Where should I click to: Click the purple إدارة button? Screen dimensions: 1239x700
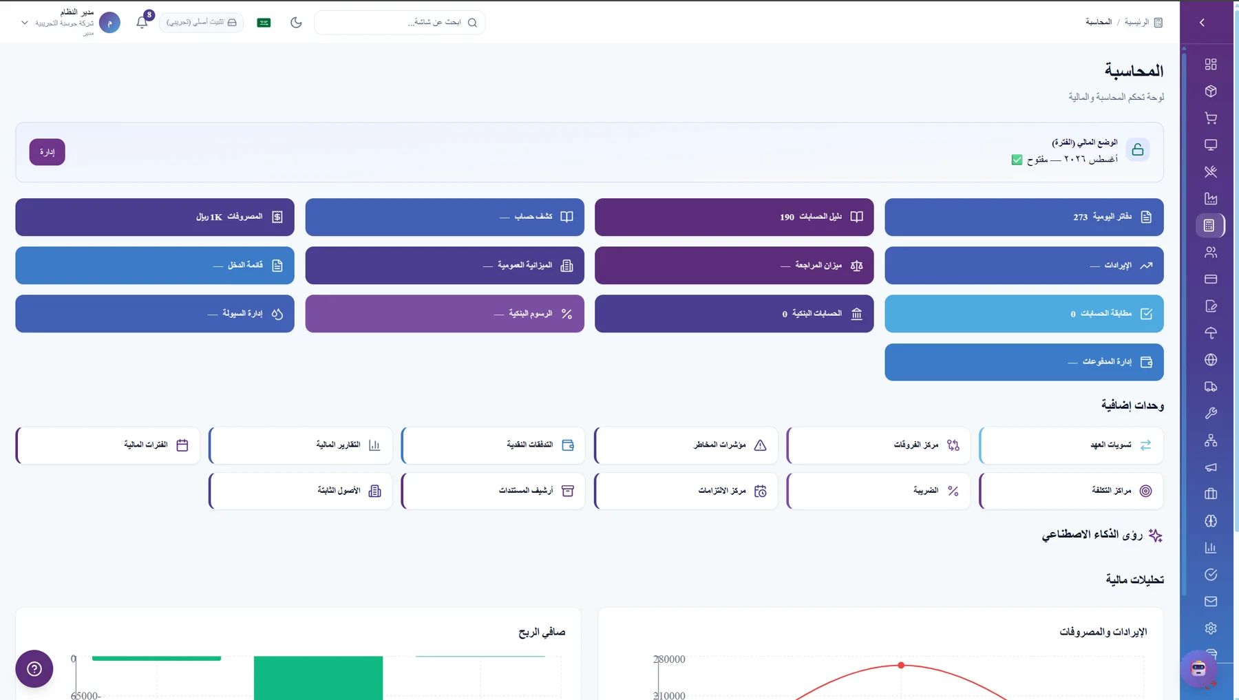(x=47, y=152)
